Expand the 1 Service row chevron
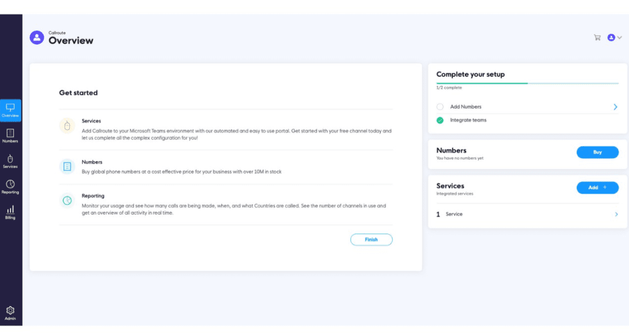Viewport: 629px width, 335px height. [x=617, y=214]
